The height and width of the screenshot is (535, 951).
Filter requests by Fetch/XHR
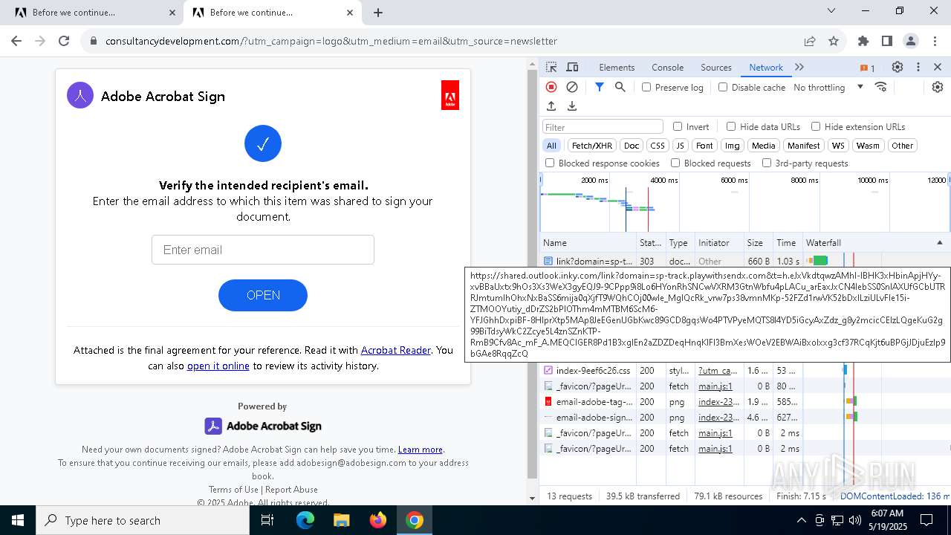pos(592,146)
